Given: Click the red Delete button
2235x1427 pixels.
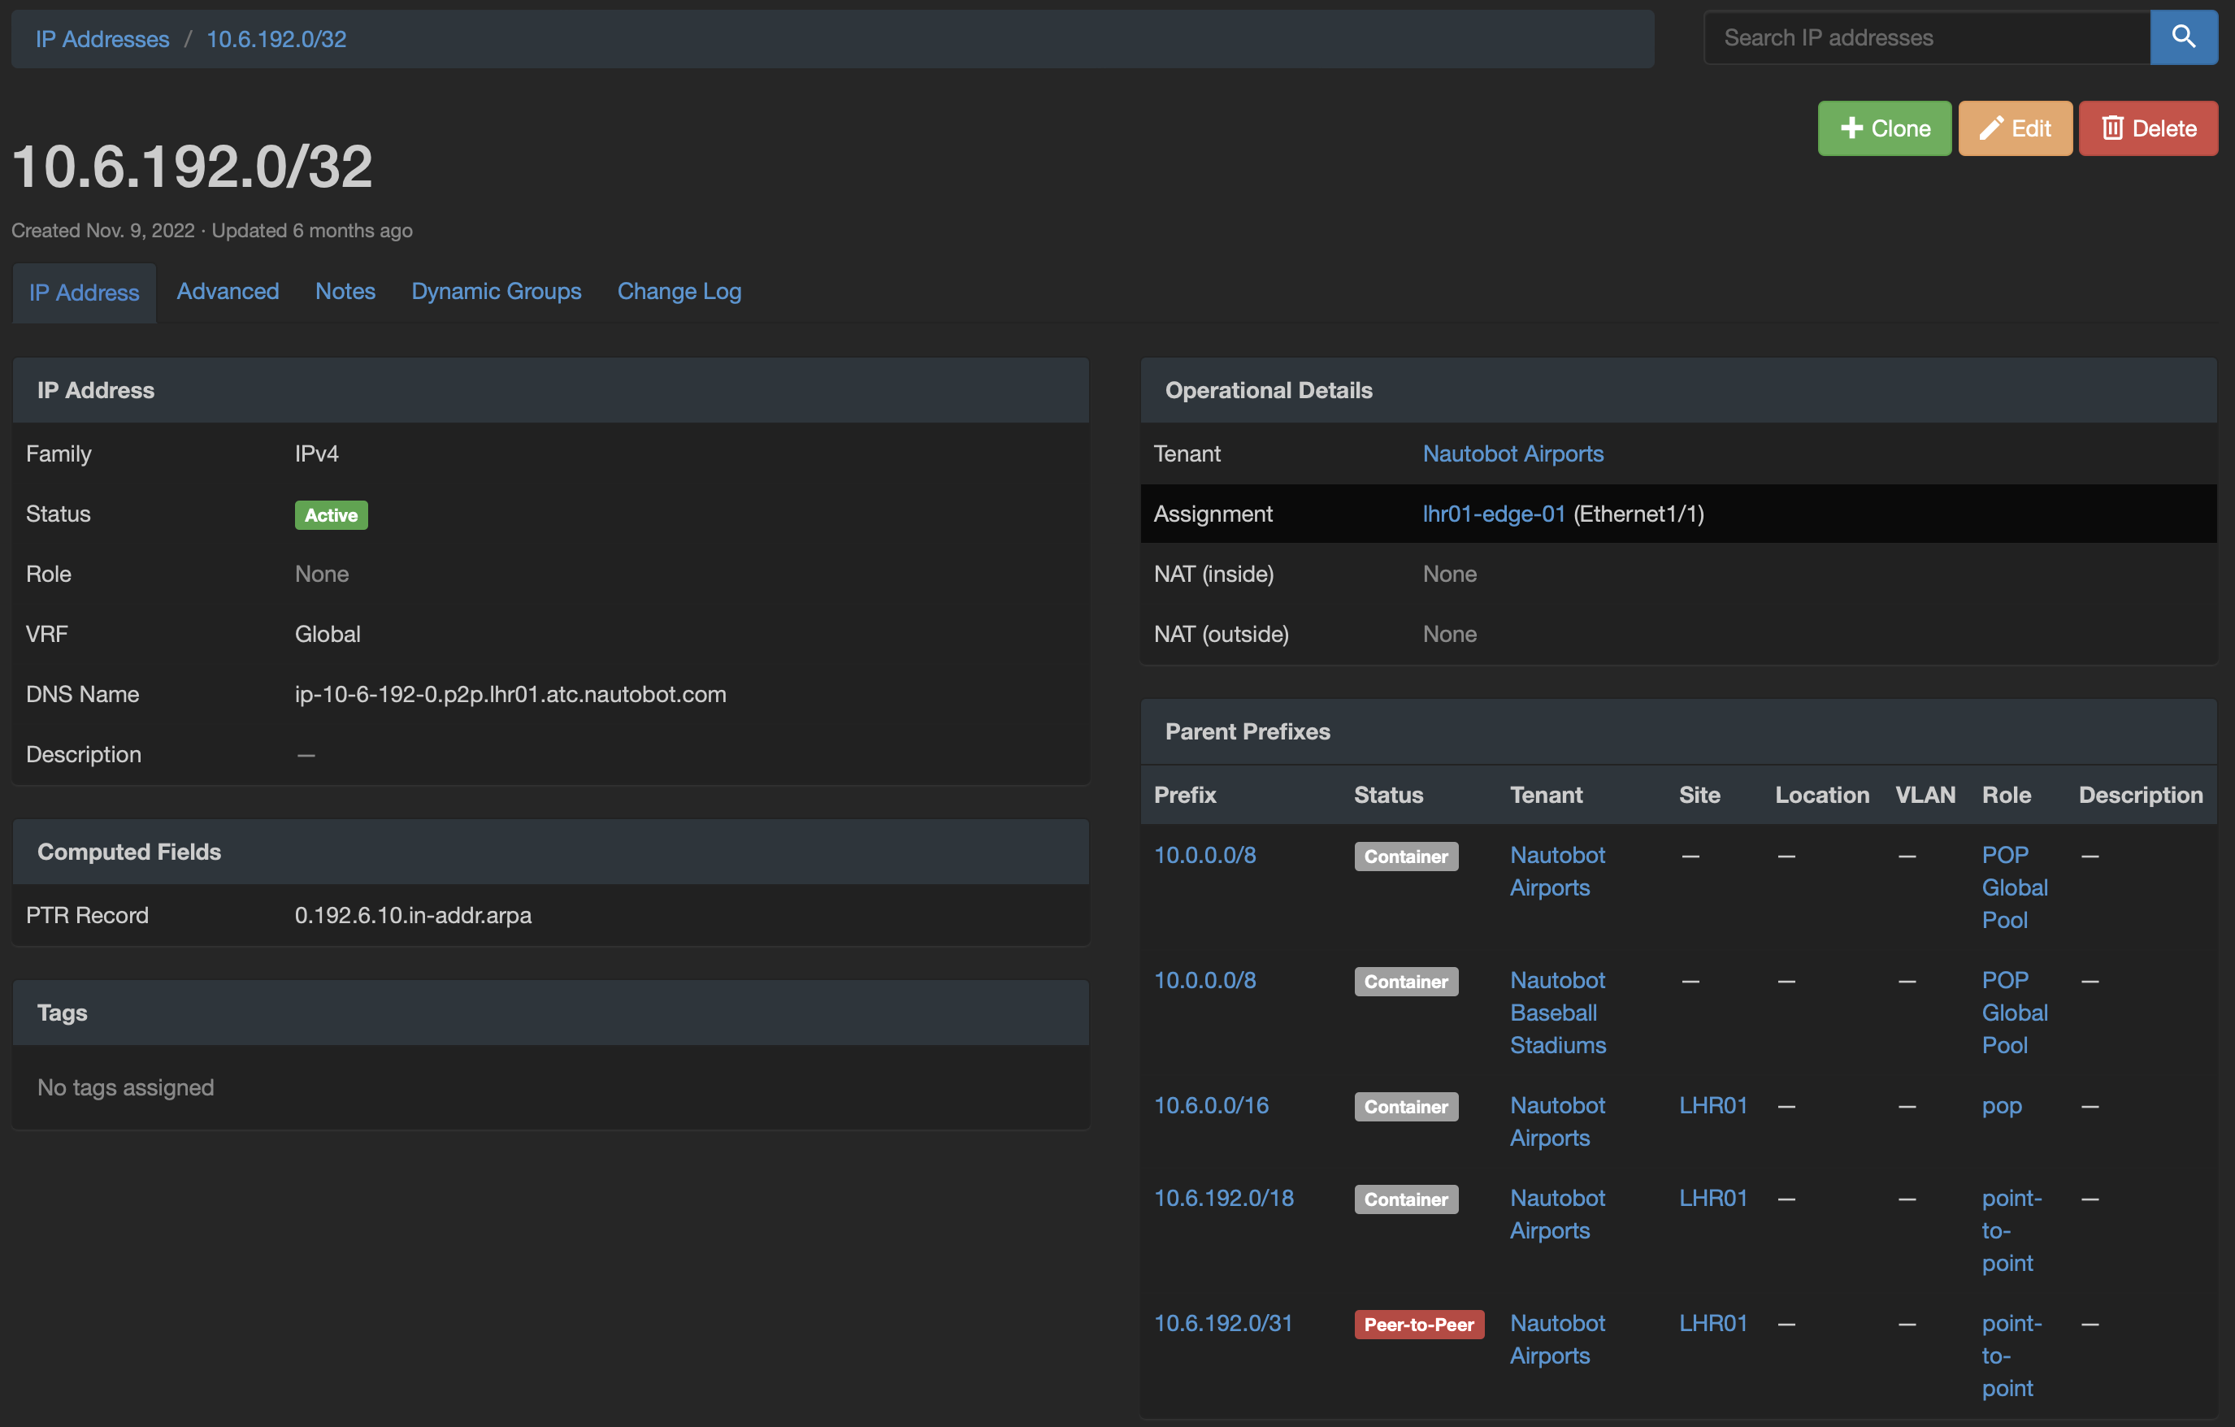Looking at the screenshot, I should [2147, 128].
